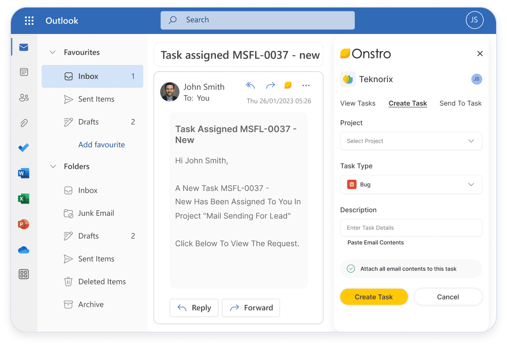Switch to the View Tasks tab
This screenshot has width=507, height=346.
click(x=358, y=103)
